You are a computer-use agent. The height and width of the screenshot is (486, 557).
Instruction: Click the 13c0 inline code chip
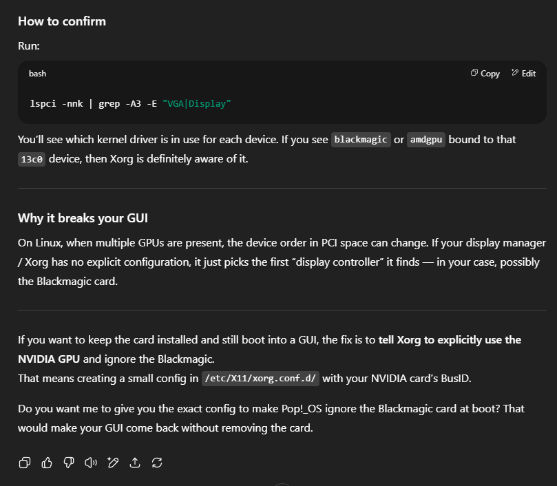[32, 159]
